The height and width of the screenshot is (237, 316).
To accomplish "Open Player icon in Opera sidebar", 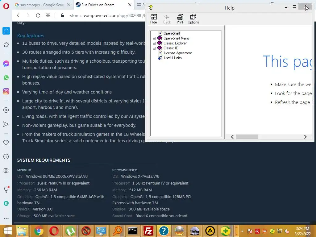I will click(6, 110).
